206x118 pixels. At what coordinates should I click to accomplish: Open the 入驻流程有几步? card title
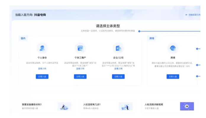[92, 104]
